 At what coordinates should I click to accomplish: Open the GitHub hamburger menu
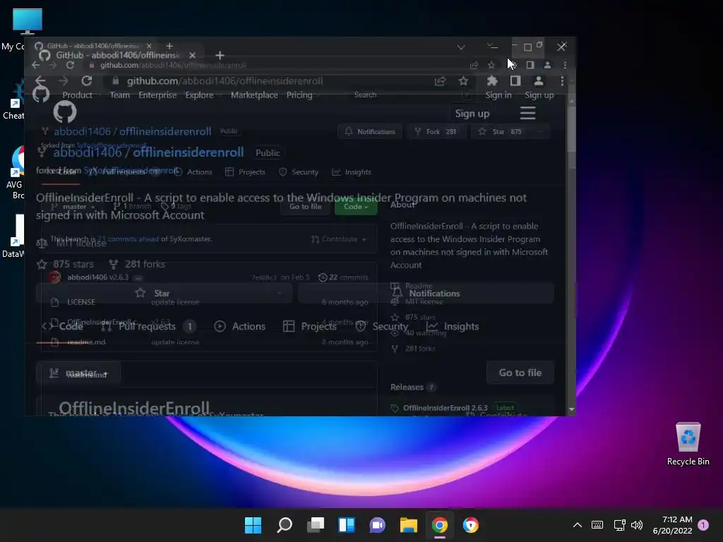(x=527, y=114)
